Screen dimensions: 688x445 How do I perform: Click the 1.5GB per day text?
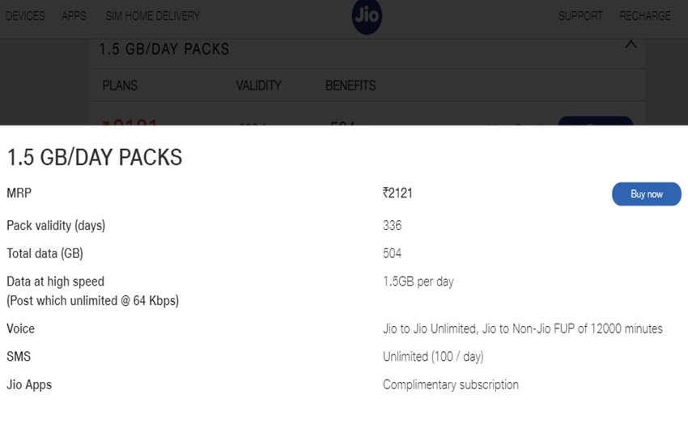pyautogui.click(x=418, y=282)
